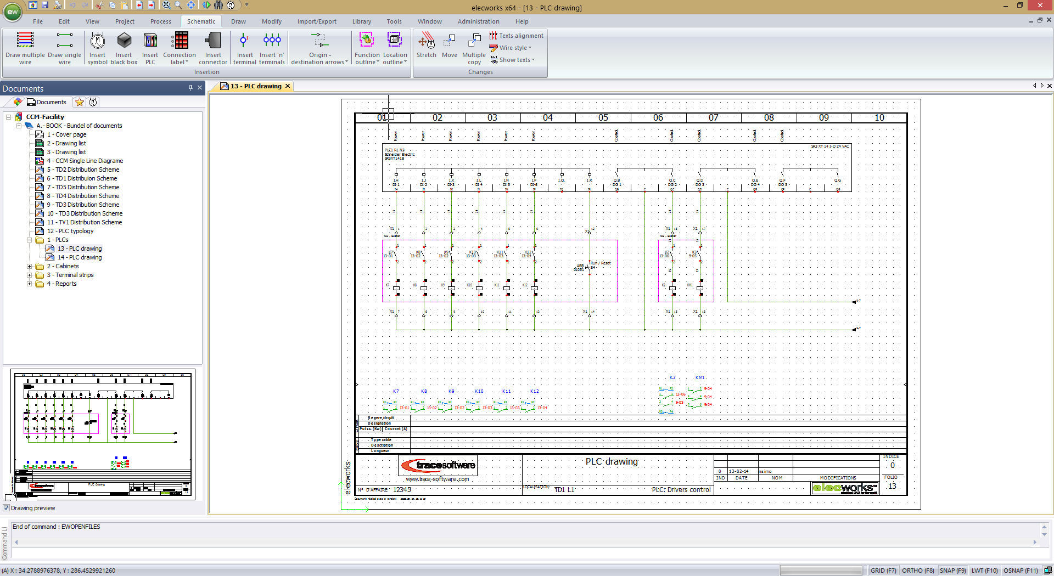
Task: Select 1 - Cover page document
Action: 66,134
